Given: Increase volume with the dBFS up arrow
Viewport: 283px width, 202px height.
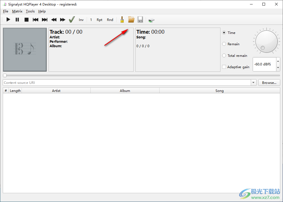Looking at the screenshot, I should [278, 61].
